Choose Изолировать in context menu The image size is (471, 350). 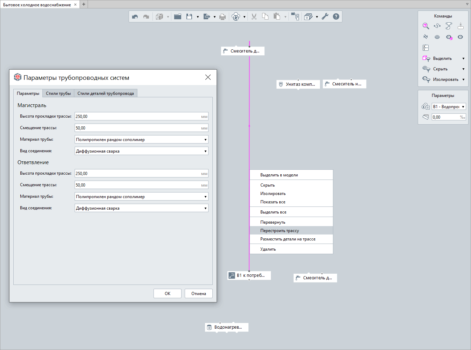(x=291, y=194)
